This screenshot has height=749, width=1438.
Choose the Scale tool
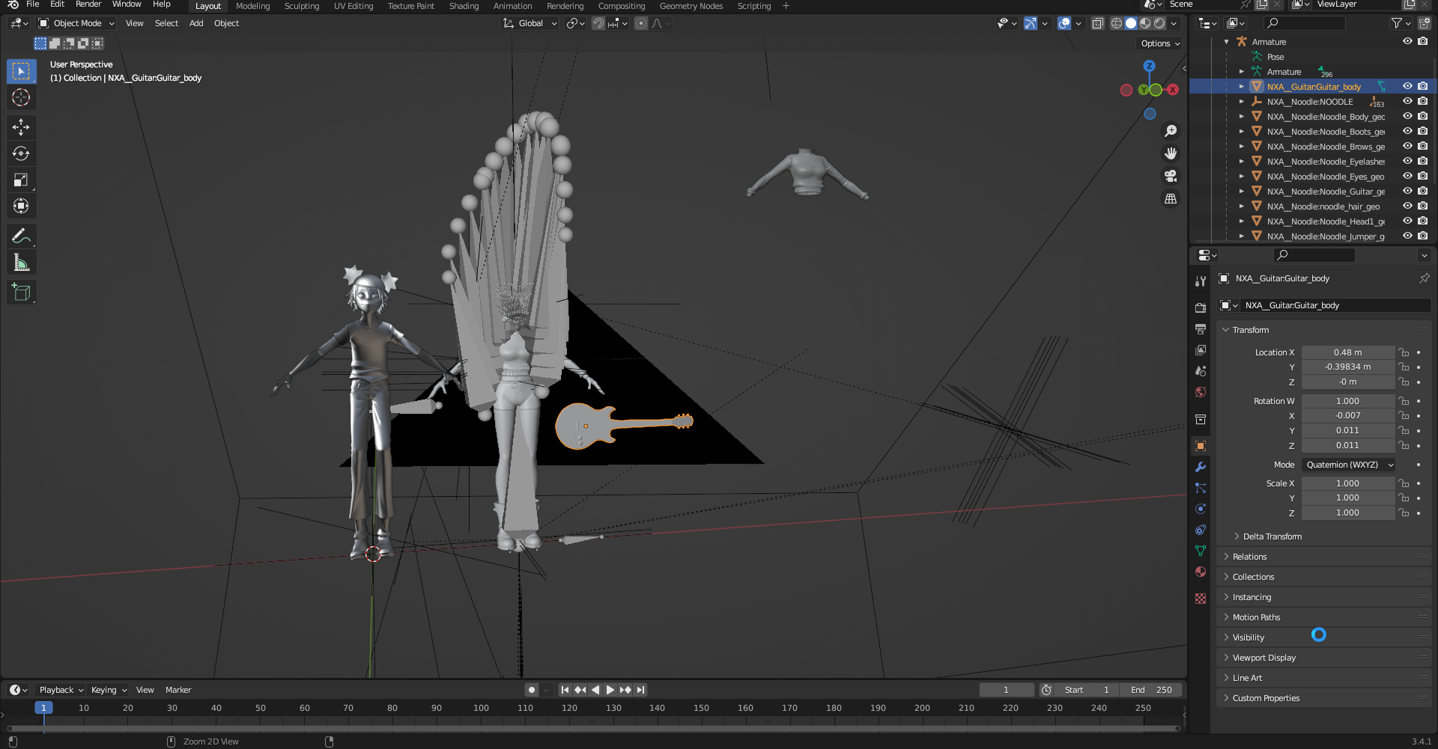pos(21,180)
